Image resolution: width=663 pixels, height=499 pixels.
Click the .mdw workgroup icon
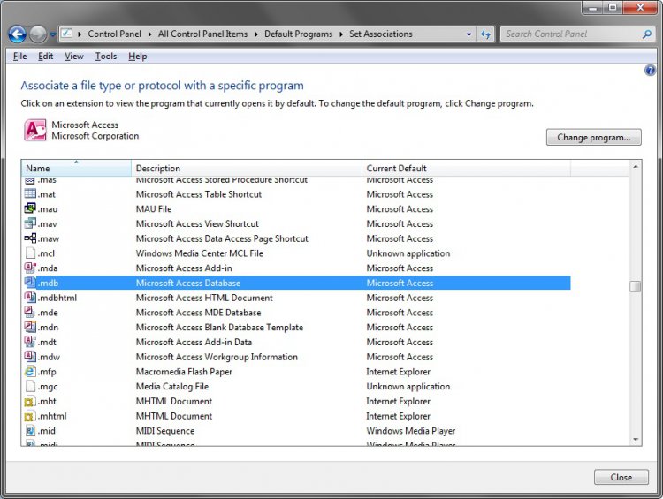30,357
